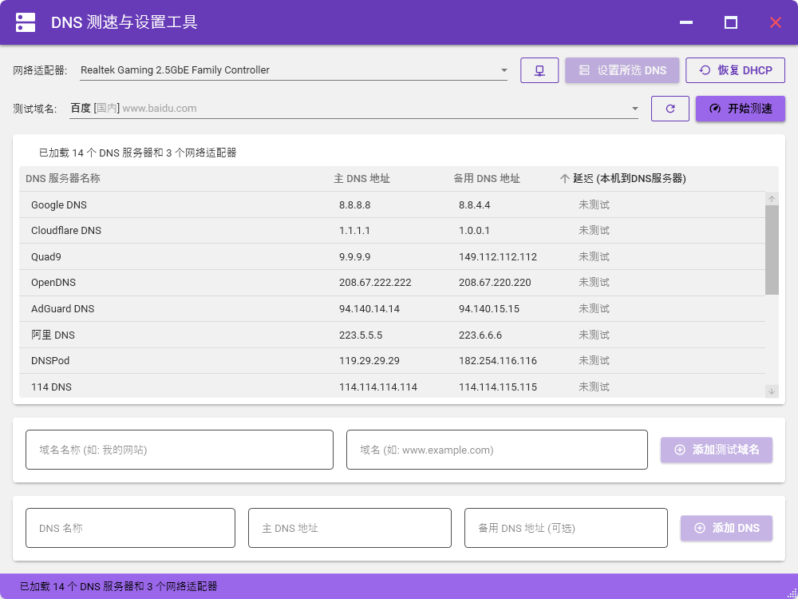
Task: Click the 主 DNS 地址 input field
Action: 350,528
